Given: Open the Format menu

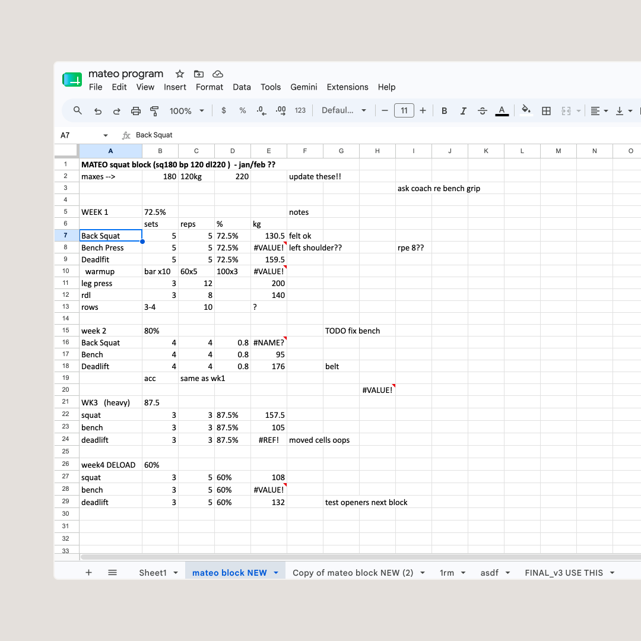Looking at the screenshot, I should [x=210, y=87].
